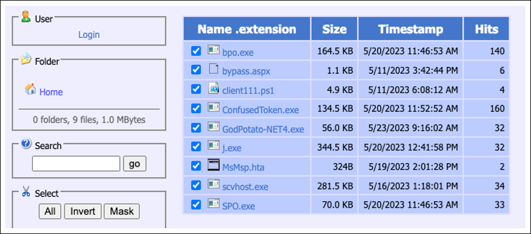Click the question mark Search icon
Image resolution: width=531 pixels, height=234 pixels.
click(x=26, y=144)
